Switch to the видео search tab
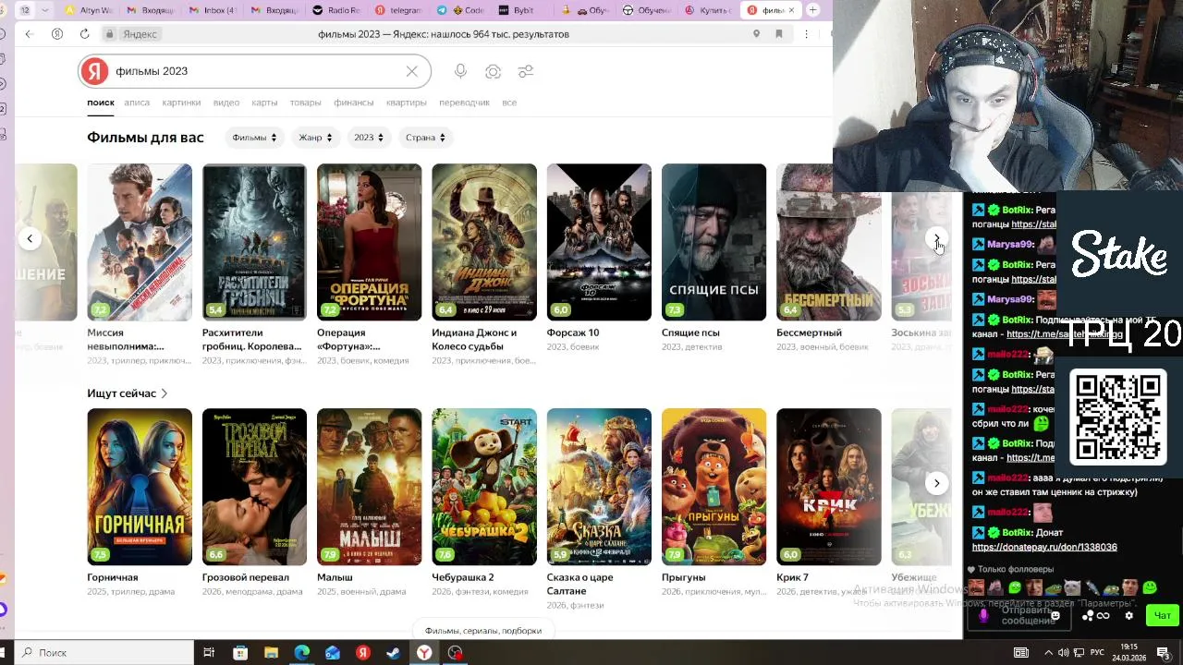1183x665 pixels. (x=226, y=103)
